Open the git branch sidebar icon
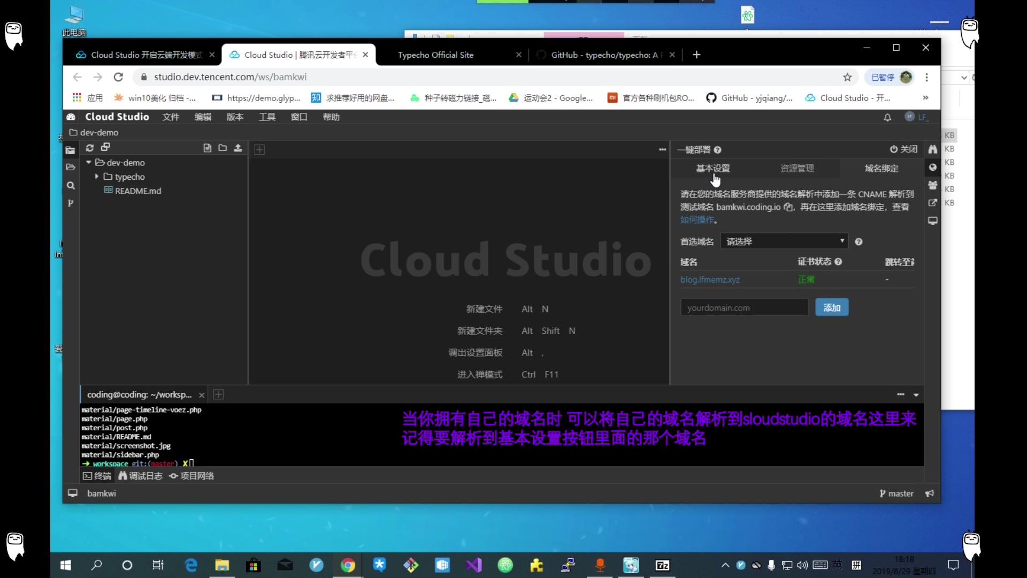The image size is (1027, 578). point(70,203)
